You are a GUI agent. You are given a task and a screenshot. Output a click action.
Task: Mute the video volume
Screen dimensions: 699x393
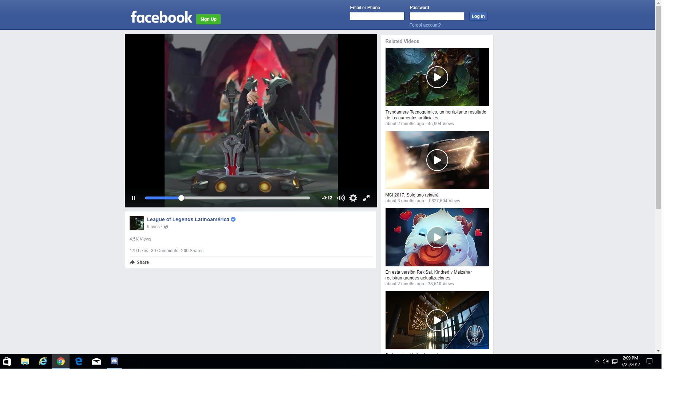[x=341, y=198]
